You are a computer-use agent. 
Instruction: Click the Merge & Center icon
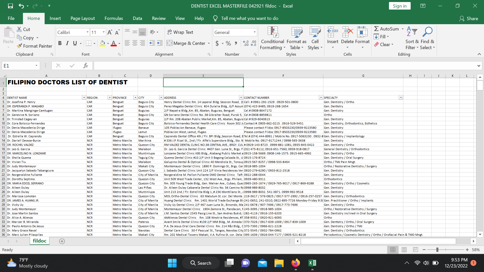tap(169, 43)
